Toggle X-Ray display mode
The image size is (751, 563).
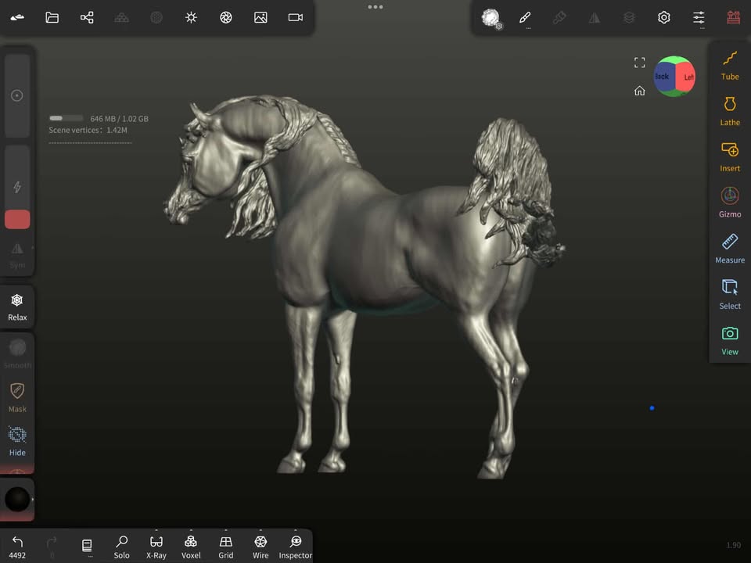pos(156,546)
